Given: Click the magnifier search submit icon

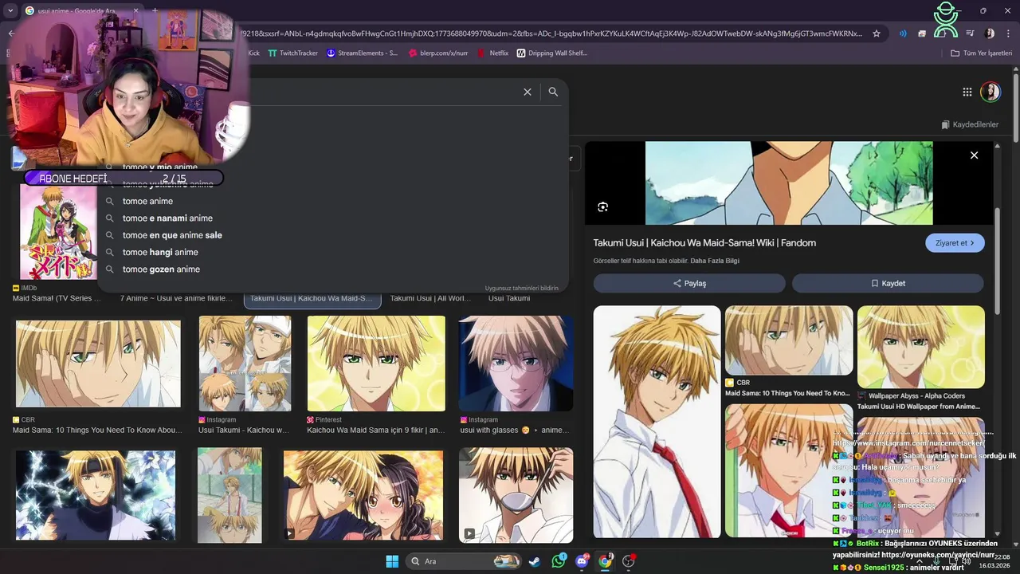Looking at the screenshot, I should point(553,92).
